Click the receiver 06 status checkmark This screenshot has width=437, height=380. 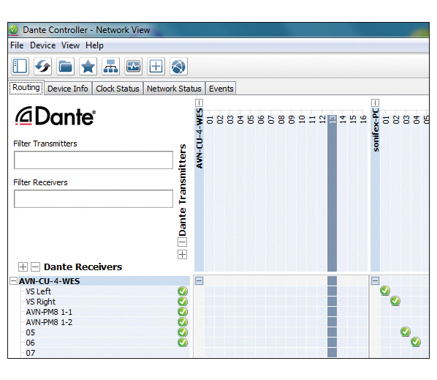(183, 343)
